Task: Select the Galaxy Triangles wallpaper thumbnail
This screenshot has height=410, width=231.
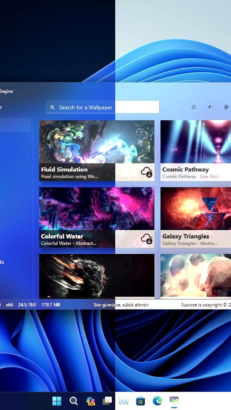Action: [196, 209]
